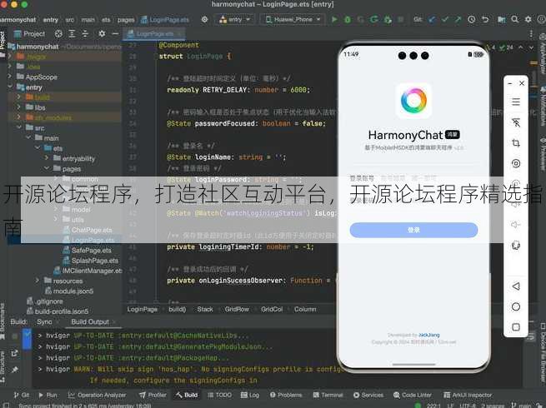Go to previous highlighted problem arrow

coord(521,47)
